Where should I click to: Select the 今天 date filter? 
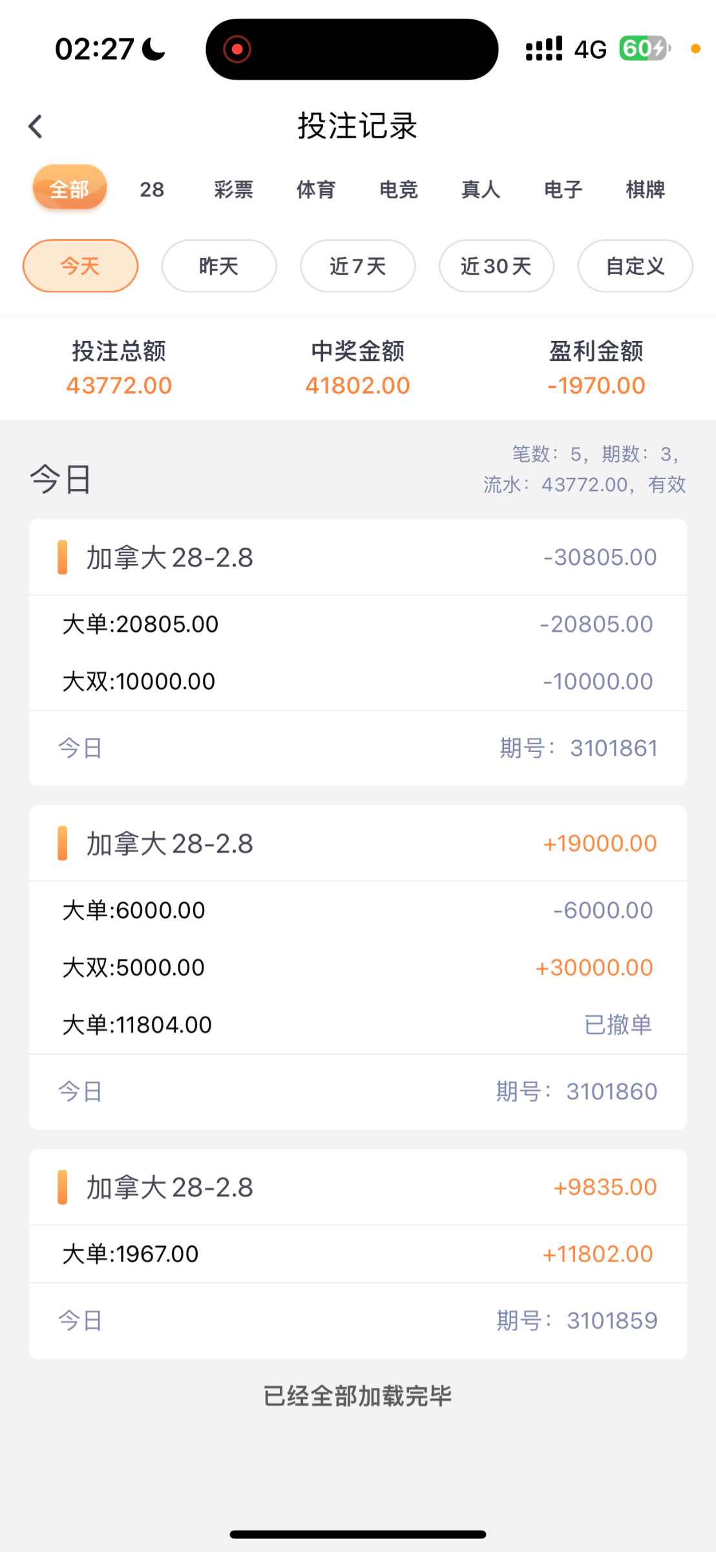tap(80, 266)
